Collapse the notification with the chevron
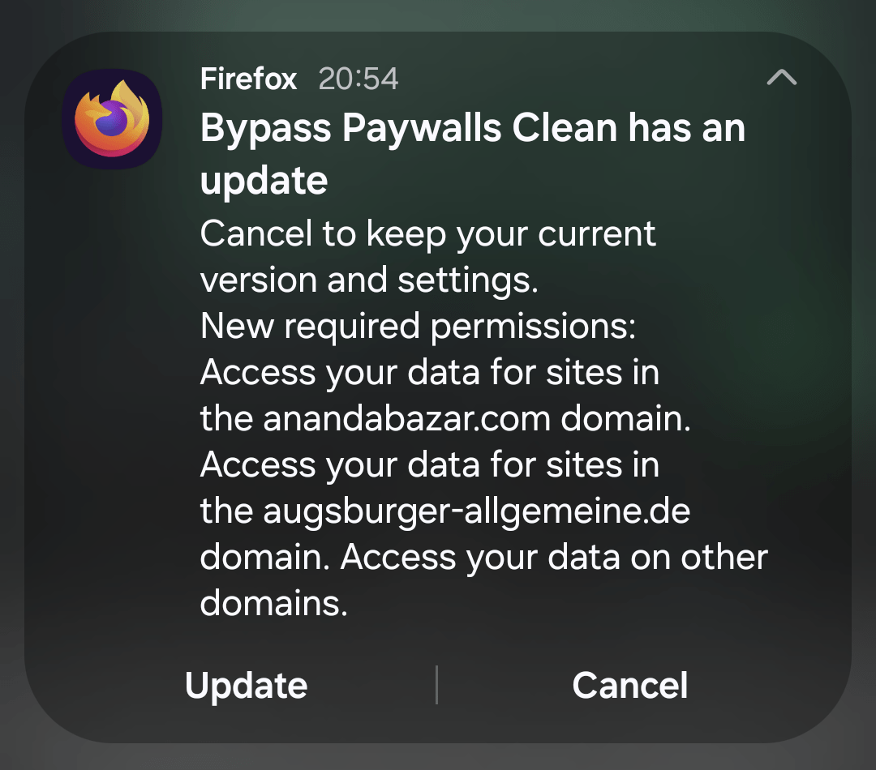The image size is (876, 770). click(782, 77)
